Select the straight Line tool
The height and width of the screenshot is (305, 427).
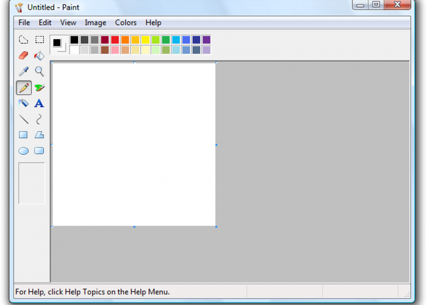click(x=23, y=120)
